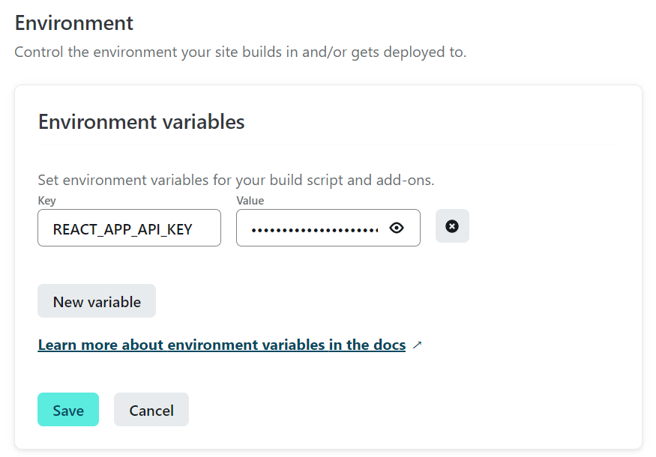Click the divider line under Environment variables heading
656x457 pixels.
coord(328,145)
